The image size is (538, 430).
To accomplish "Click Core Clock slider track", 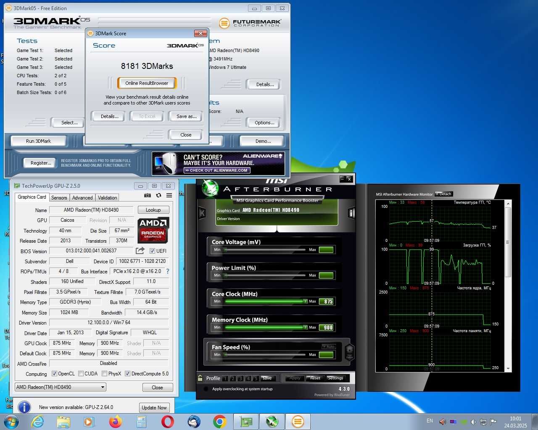I will [x=265, y=302].
